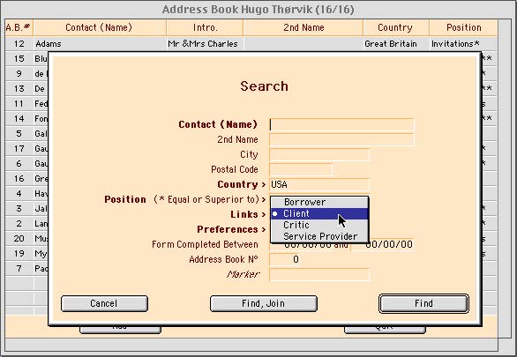The width and height of the screenshot is (517, 357).
Task: Click the Find button
Action: click(423, 303)
